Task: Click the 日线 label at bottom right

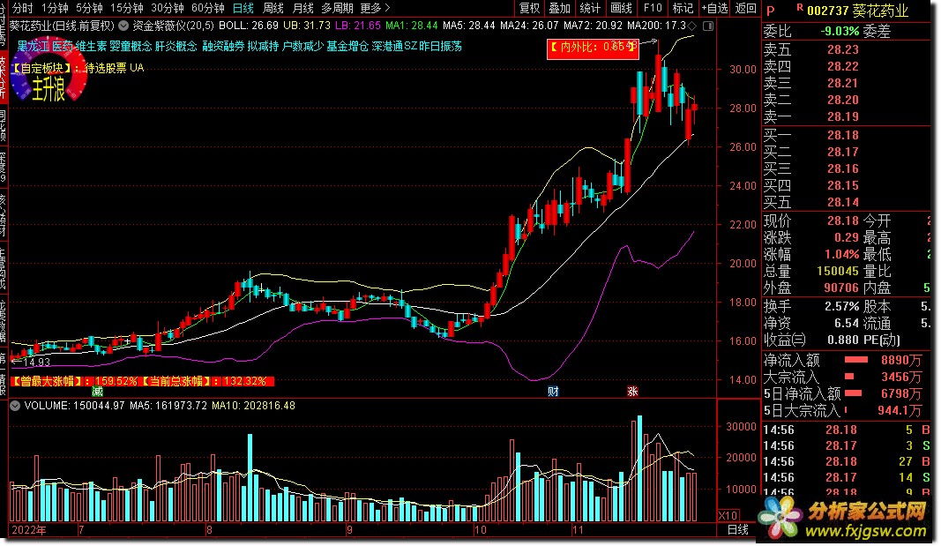Action: coord(737,530)
